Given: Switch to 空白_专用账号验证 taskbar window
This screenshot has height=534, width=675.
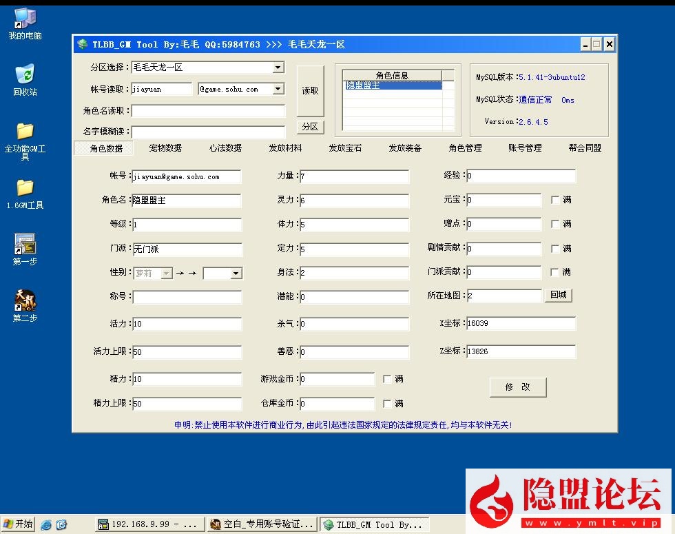Looking at the screenshot, I should tap(262, 524).
